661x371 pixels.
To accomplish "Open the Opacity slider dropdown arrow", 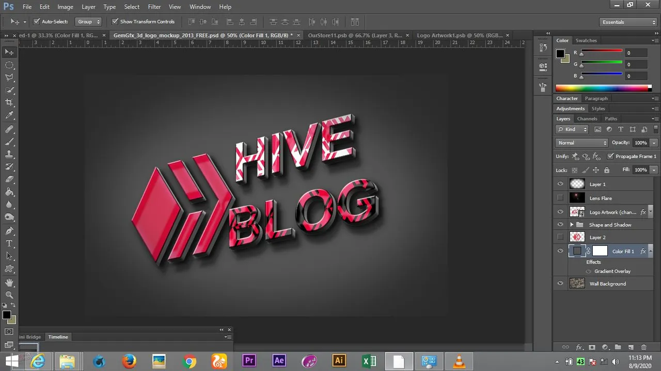I will [654, 143].
